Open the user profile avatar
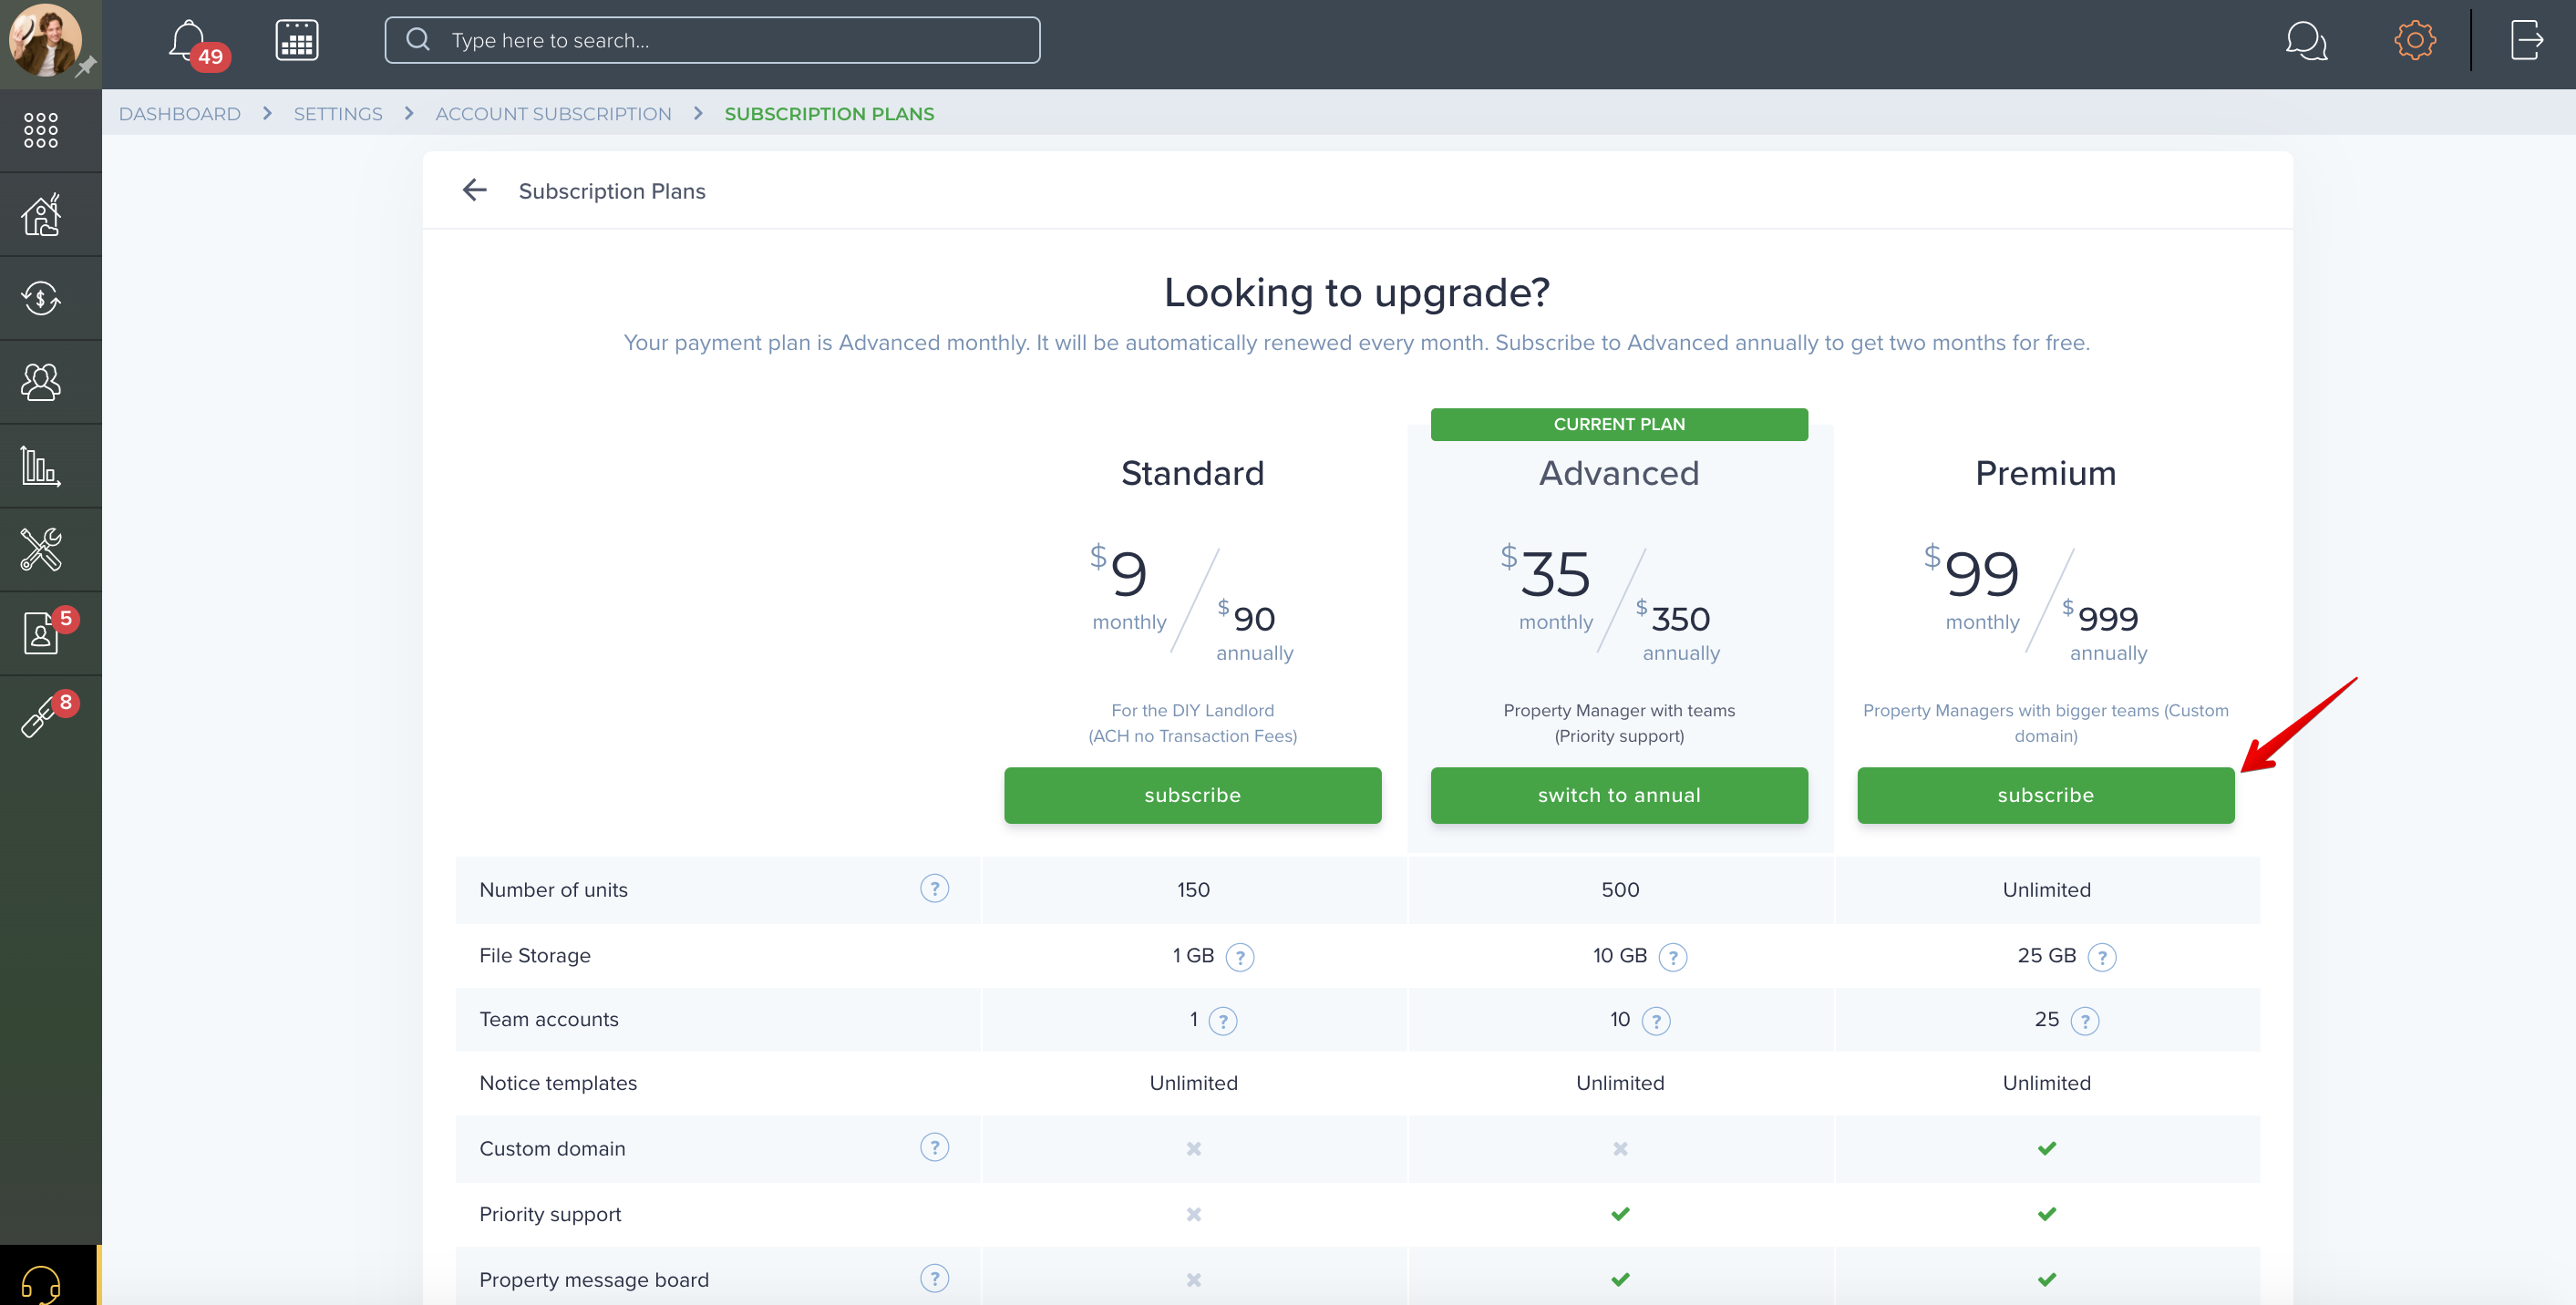Viewport: 2576px width, 1305px height. coord(45,41)
